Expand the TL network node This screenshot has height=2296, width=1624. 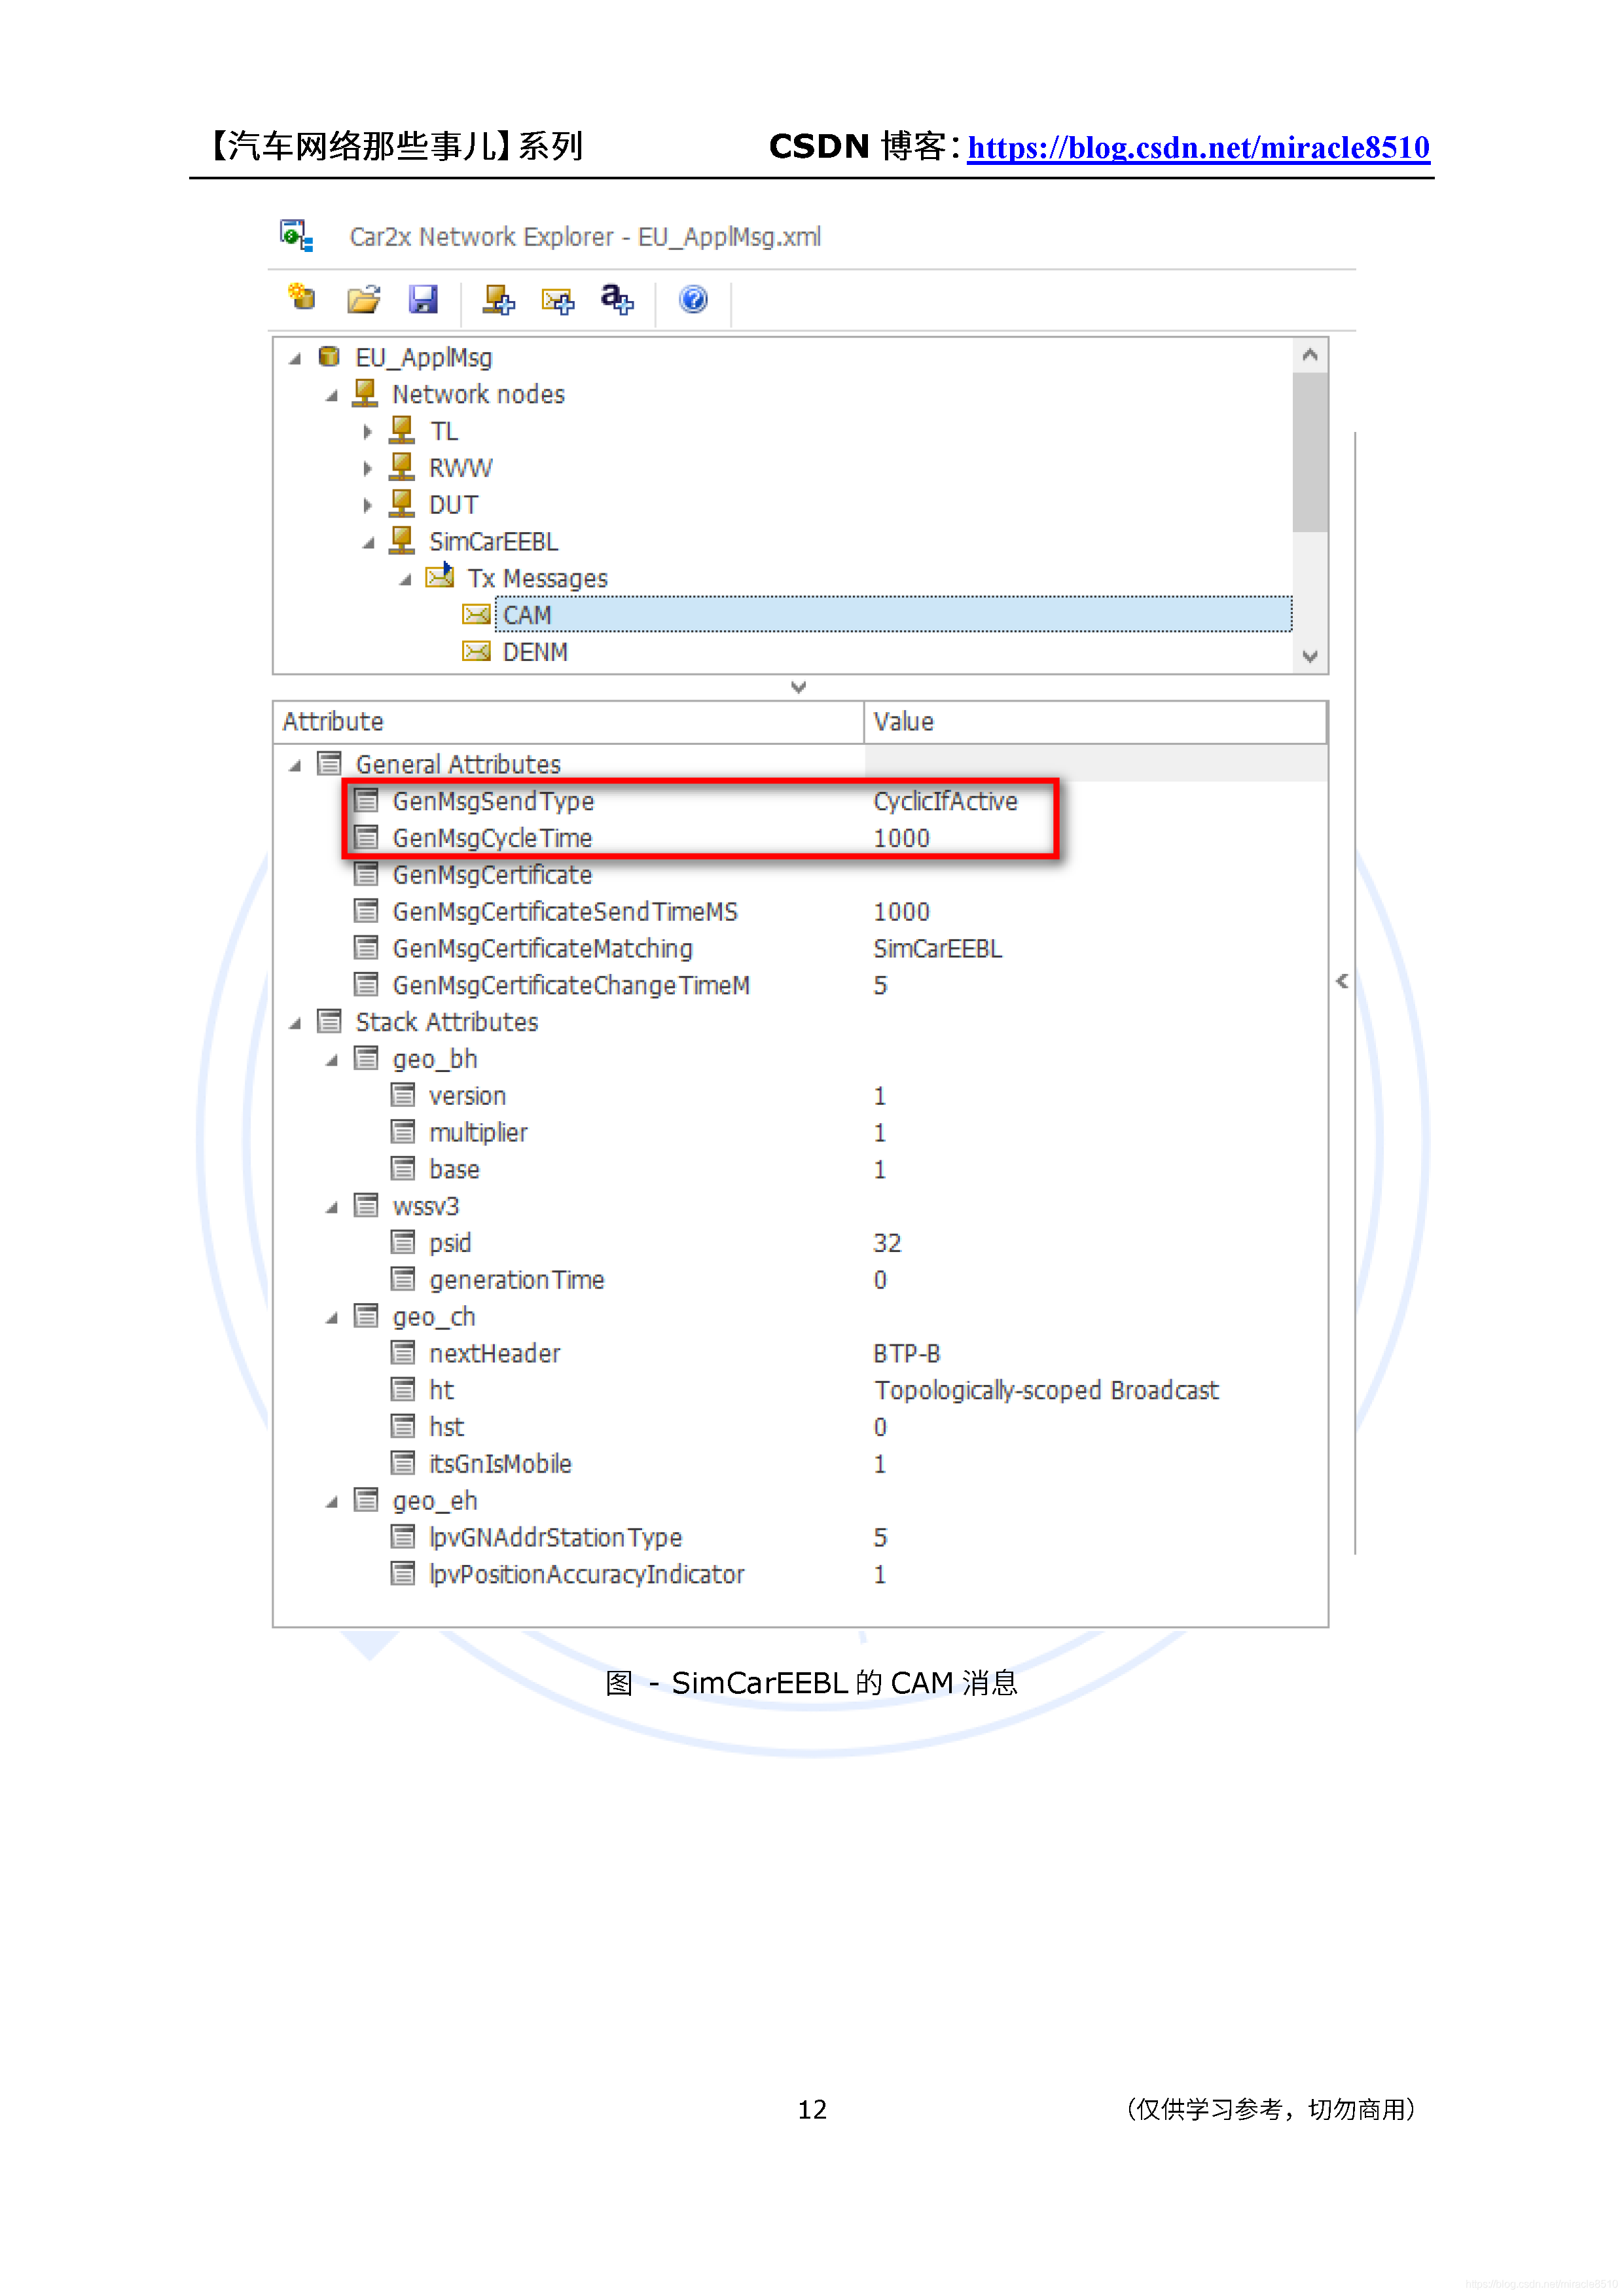pyautogui.click(x=368, y=431)
